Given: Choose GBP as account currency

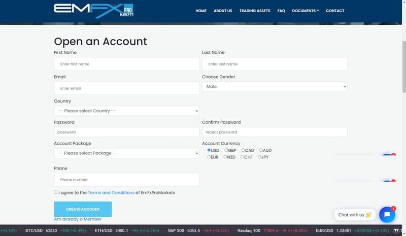Looking at the screenshot, I should pyautogui.click(x=226, y=150).
